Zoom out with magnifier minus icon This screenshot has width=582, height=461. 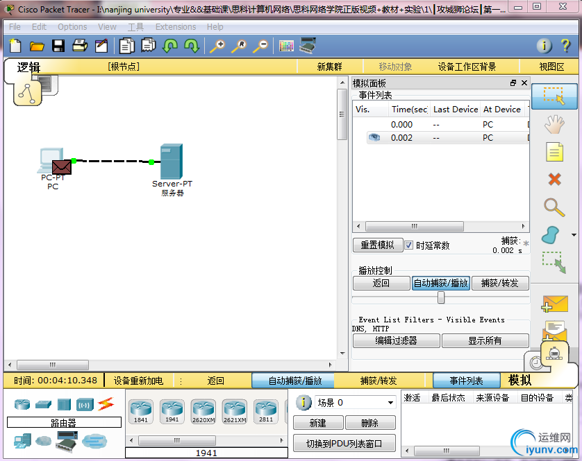260,46
